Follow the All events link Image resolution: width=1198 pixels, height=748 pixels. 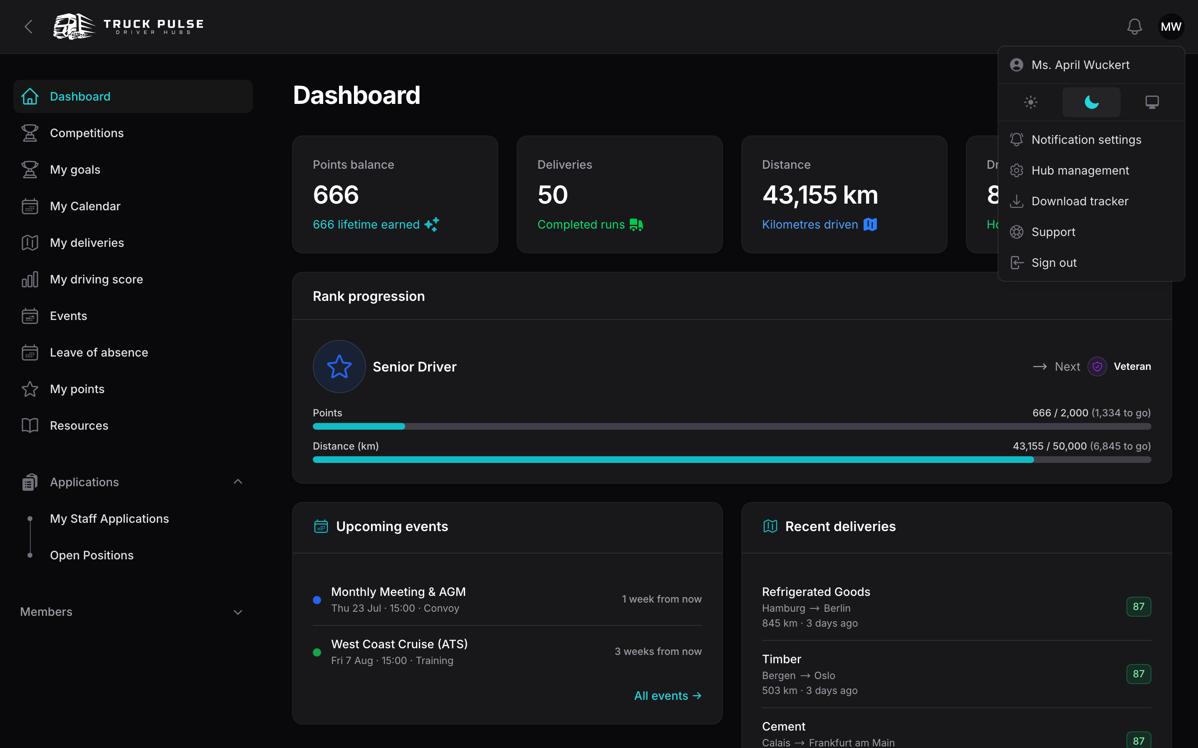pos(668,696)
